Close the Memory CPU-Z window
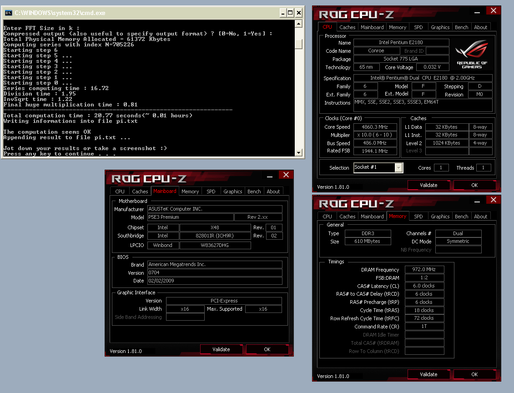Image resolution: width=514 pixels, height=393 pixels. click(494, 200)
